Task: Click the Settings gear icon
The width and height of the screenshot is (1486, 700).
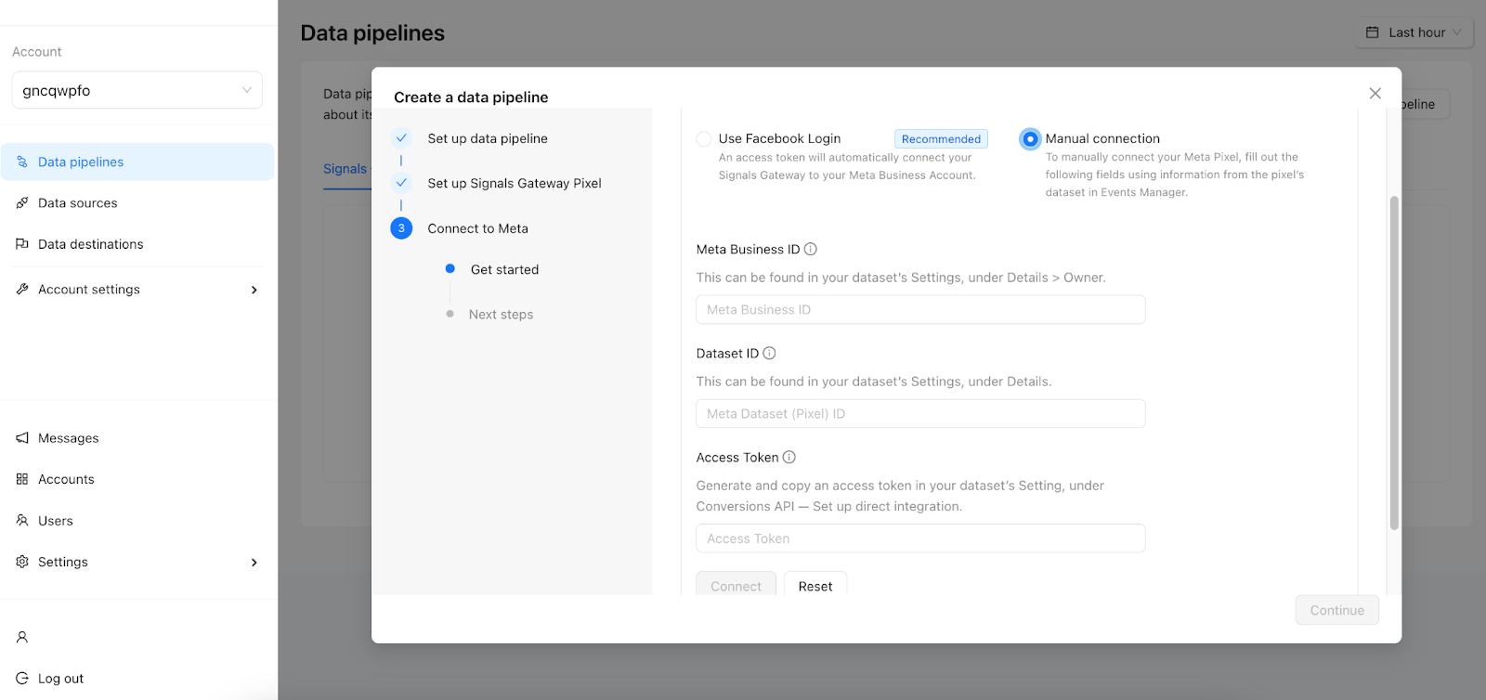Action: click(x=22, y=562)
